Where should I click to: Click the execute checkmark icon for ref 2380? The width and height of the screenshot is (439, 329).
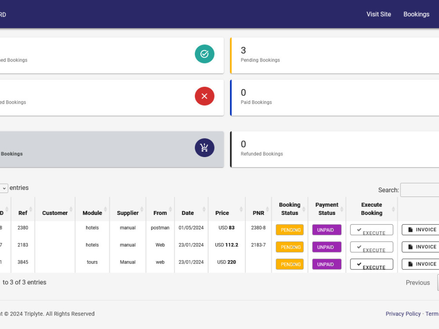pyautogui.click(x=359, y=230)
